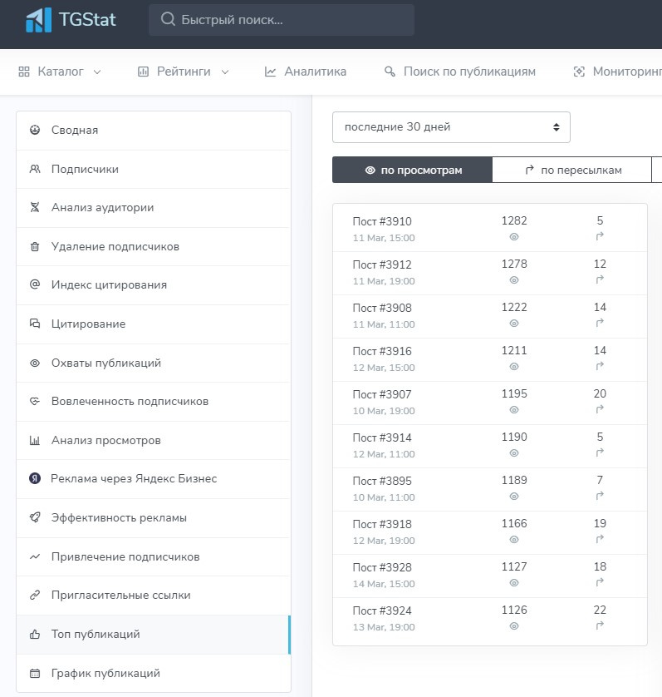Screen dimensions: 662x697
Task: Open Пост #3928 entry
Action: (x=490, y=576)
